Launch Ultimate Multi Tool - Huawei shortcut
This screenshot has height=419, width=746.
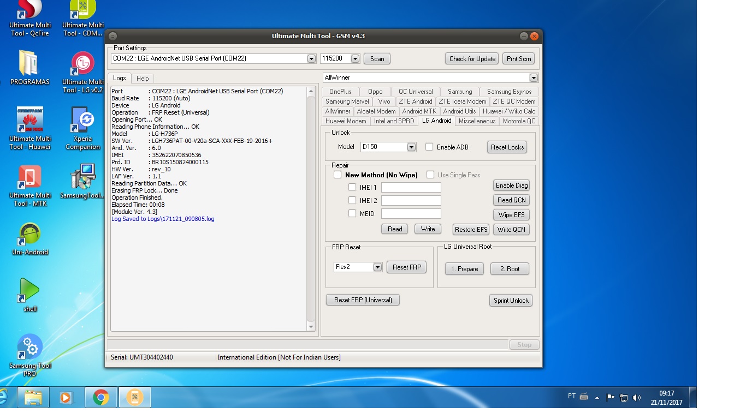pos(30,129)
